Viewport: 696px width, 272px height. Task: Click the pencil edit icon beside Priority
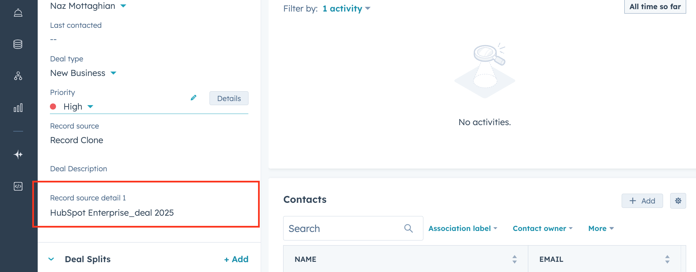pos(194,98)
